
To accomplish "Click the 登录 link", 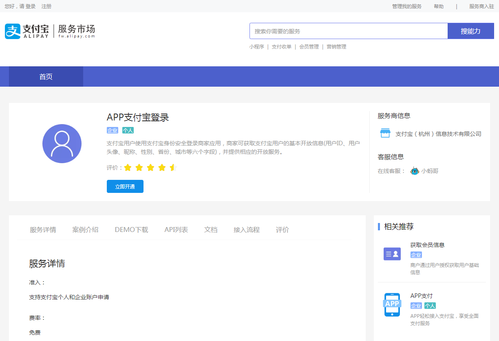I will (31, 7).
